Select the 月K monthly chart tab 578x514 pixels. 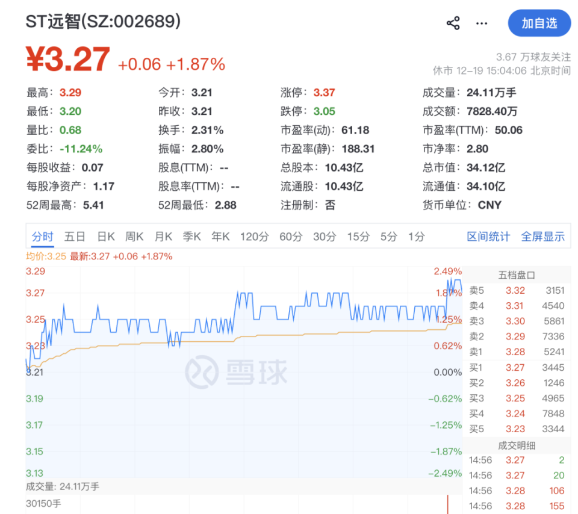point(163,237)
